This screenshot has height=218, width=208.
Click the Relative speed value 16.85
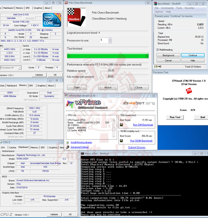128,71
